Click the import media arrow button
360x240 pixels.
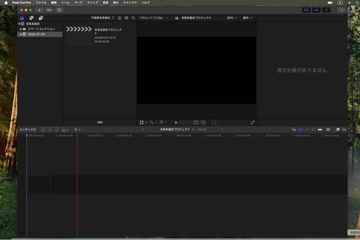pyautogui.click(x=39, y=10)
